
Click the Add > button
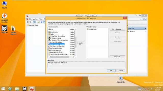click(81, 43)
